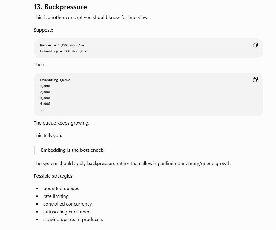The height and width of the screenshot is (230, 276).
Task: Click the bold 'backpressure' word
Action: pyautogui.click(x=101, y=164)
